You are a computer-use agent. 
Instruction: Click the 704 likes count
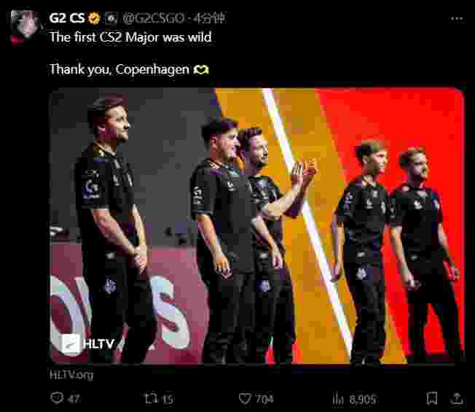point(264,399)
